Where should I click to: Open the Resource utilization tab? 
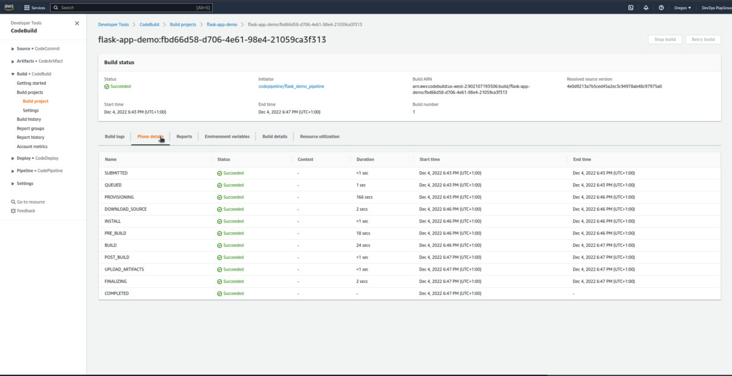tap(320, 137)
